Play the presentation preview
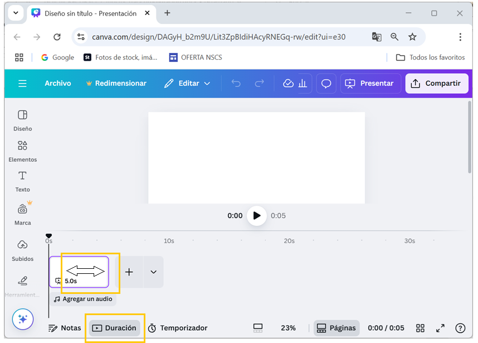 point(256,216)
